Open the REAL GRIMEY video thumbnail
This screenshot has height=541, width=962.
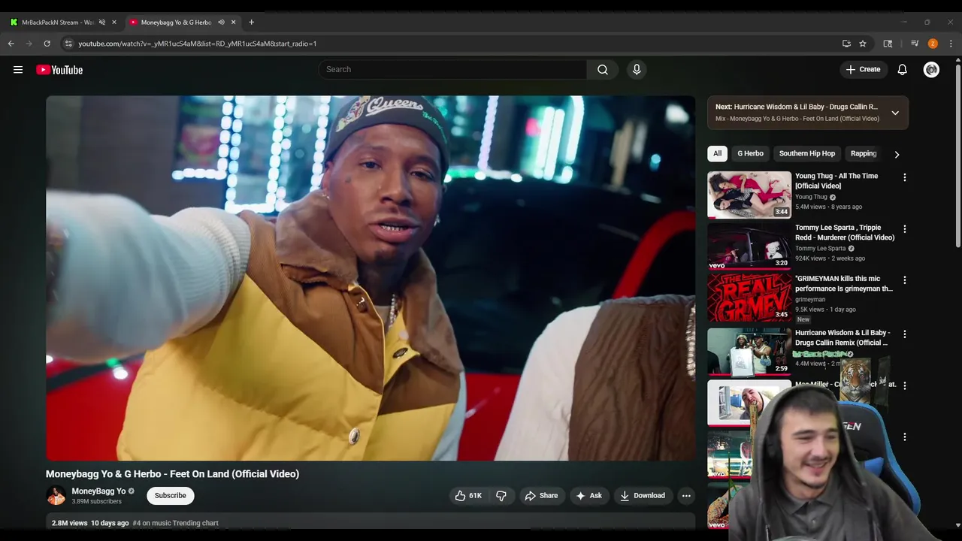click(749, 298)
